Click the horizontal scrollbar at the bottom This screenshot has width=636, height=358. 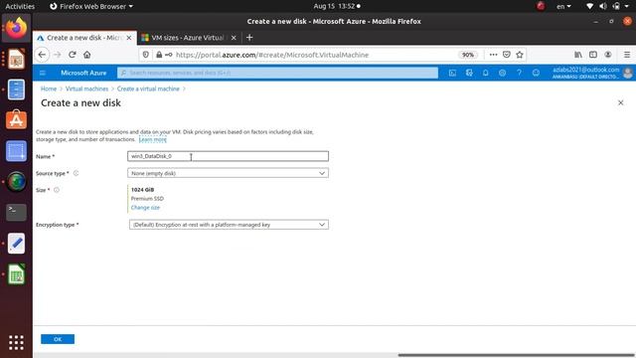click(x=517, y=355)
